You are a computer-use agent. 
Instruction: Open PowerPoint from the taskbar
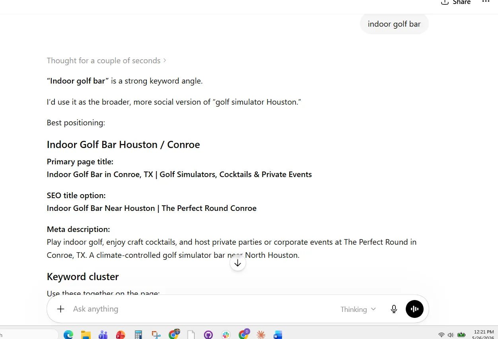121,335
